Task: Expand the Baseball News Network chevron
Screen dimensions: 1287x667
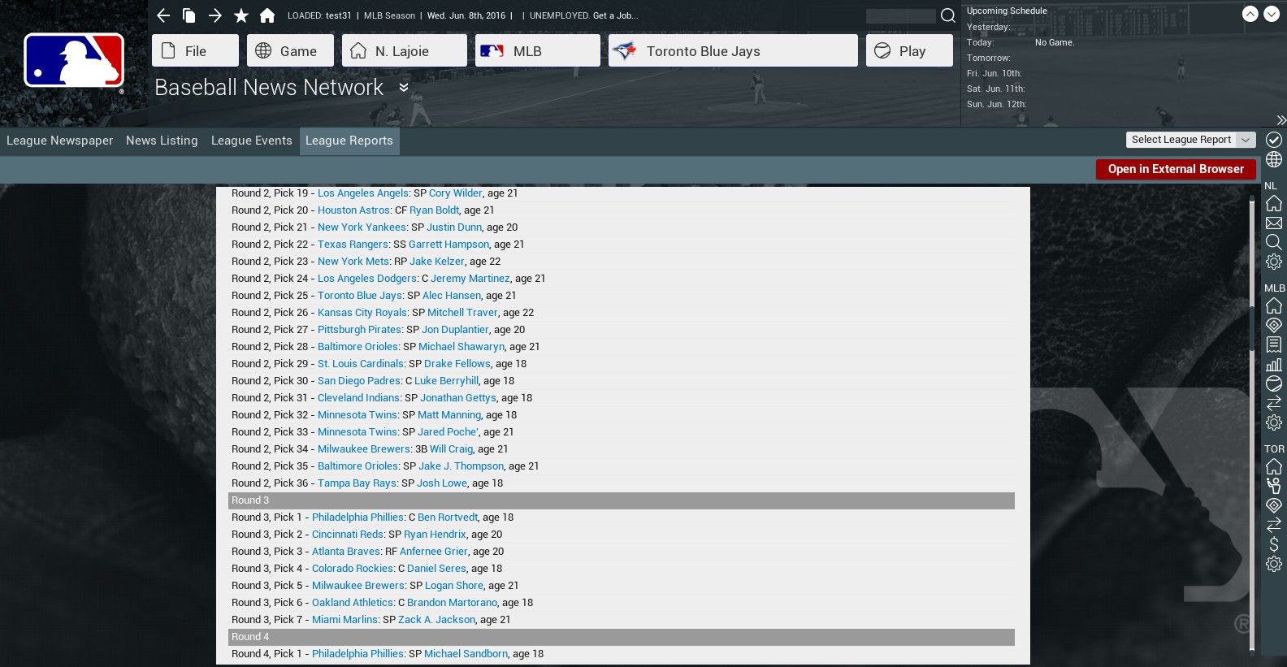Action: click(404, 87)
